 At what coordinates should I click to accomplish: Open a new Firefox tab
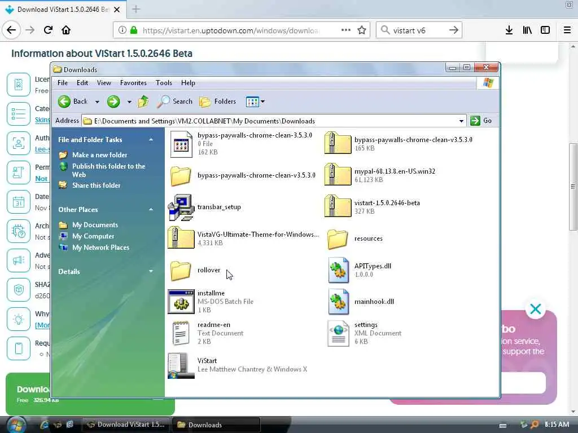pyautogui.click(x=136, y=9)
